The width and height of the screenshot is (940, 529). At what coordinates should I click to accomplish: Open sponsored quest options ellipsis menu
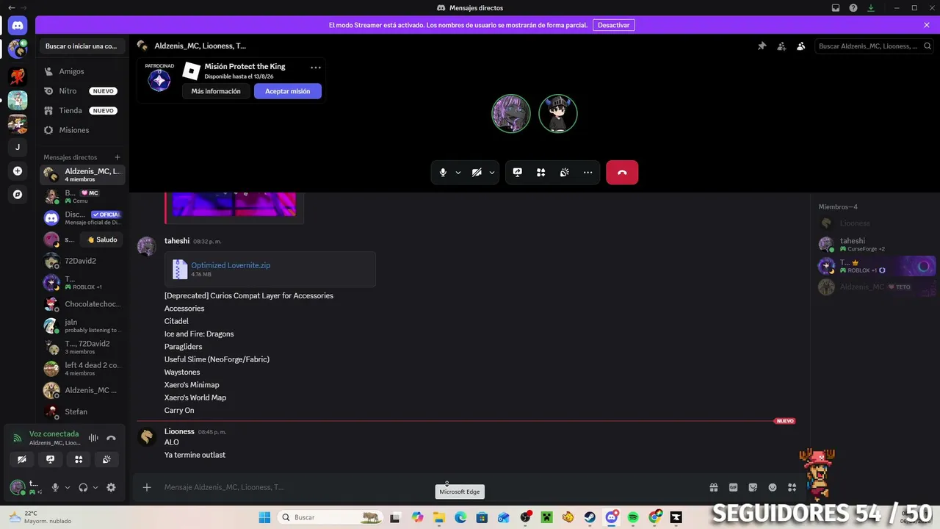(316, 68)
